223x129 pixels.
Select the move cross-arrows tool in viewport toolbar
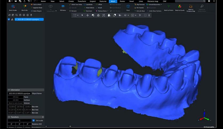pos(87,15)
